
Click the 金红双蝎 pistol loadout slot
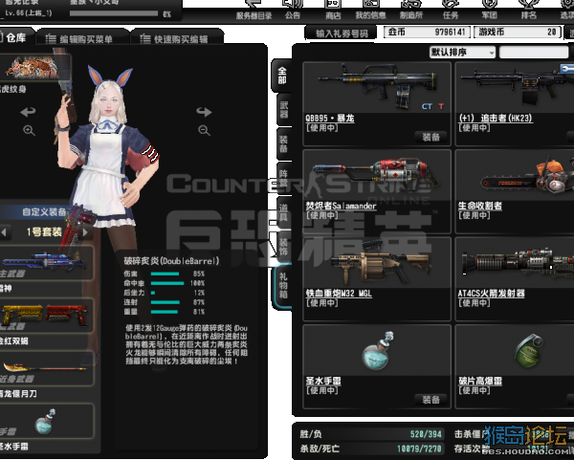46,316
